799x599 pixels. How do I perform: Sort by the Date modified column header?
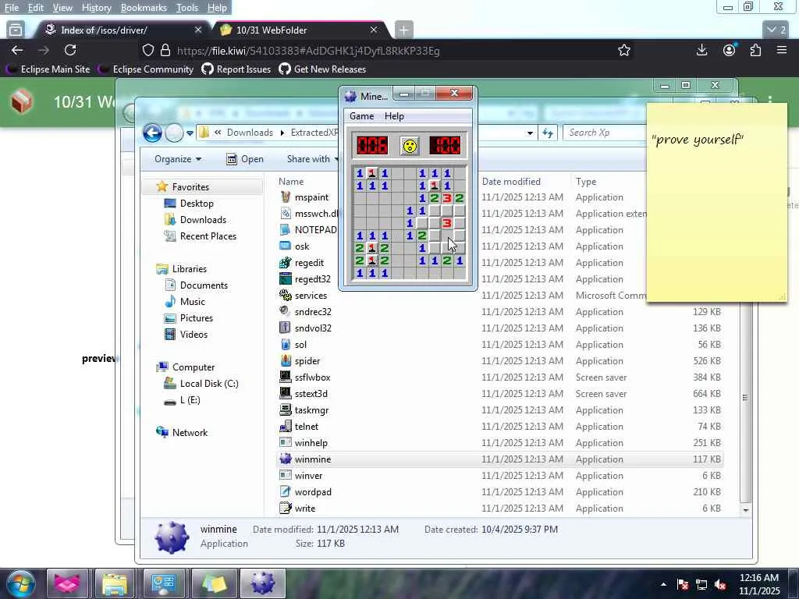coord(511,181)
